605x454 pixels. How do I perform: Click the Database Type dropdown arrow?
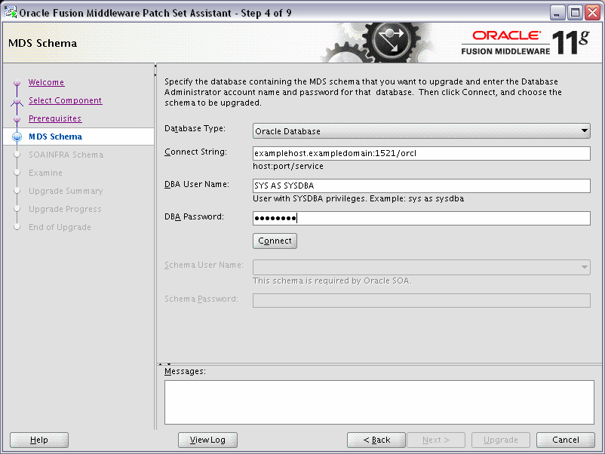point(585,129)
